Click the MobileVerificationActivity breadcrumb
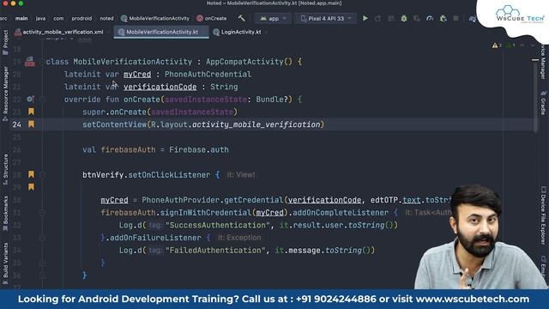549x309 pixels. (155, 18)
